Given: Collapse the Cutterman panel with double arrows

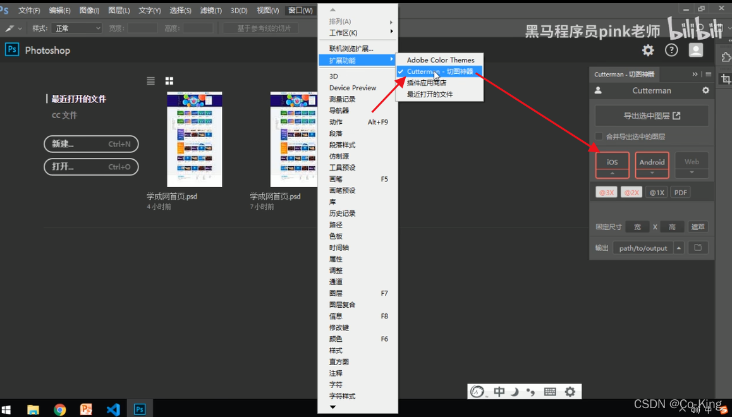Looking at the screenshot, I should 695,74.
